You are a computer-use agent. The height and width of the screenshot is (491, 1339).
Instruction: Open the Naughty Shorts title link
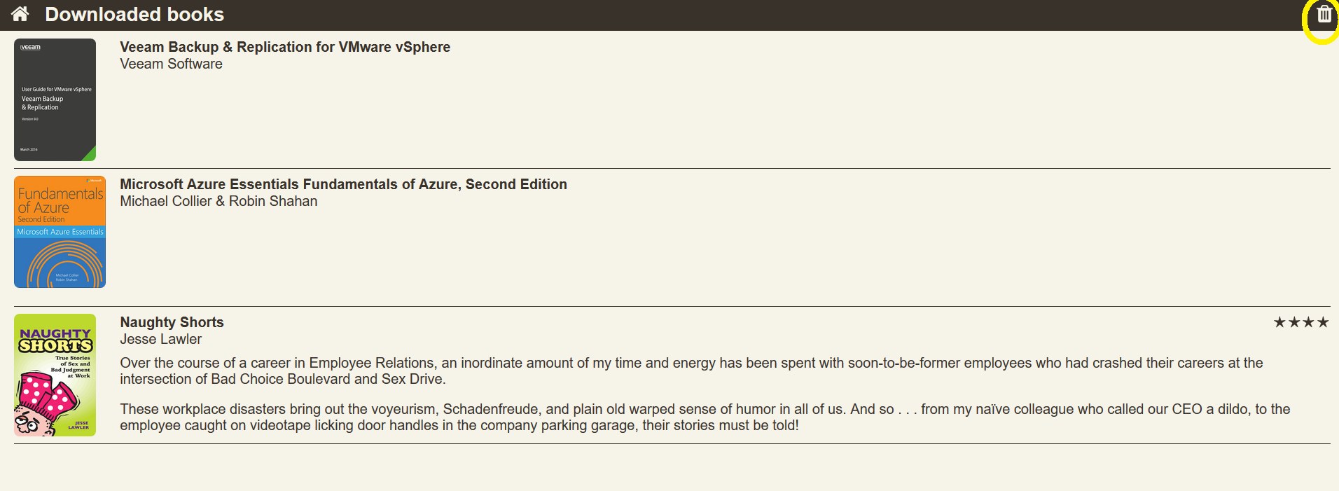(172, 322)
